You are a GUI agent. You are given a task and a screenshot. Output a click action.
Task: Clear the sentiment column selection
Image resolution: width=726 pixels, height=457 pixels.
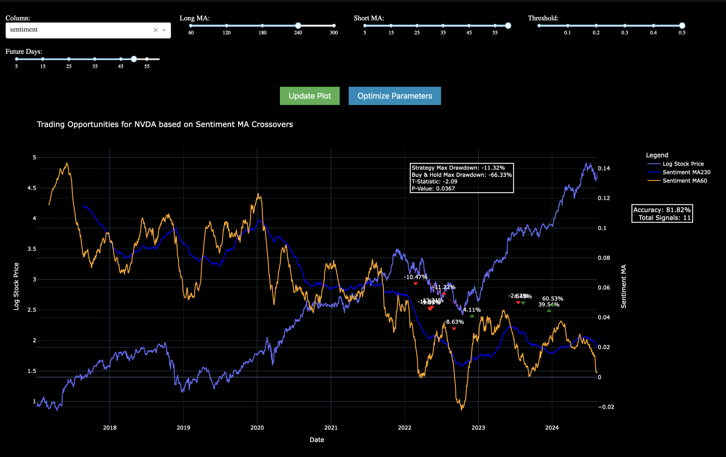coord(156,30)
